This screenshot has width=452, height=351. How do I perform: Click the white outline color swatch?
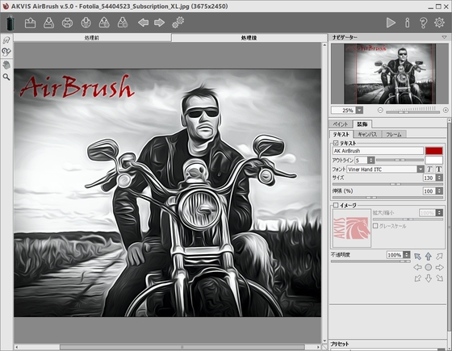tap(434, 160)
